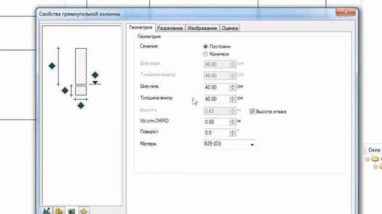Click the Поворот angle field
The height and width of the screenshot is (214, 382).
[x=216, y=133]
